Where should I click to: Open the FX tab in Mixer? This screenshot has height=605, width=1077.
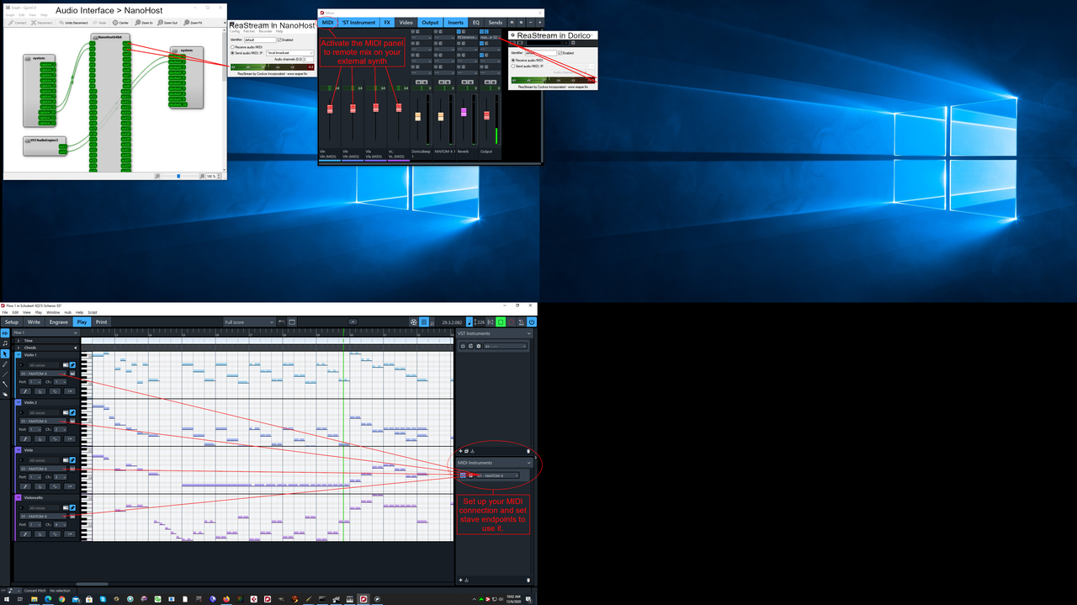(387, 23)
